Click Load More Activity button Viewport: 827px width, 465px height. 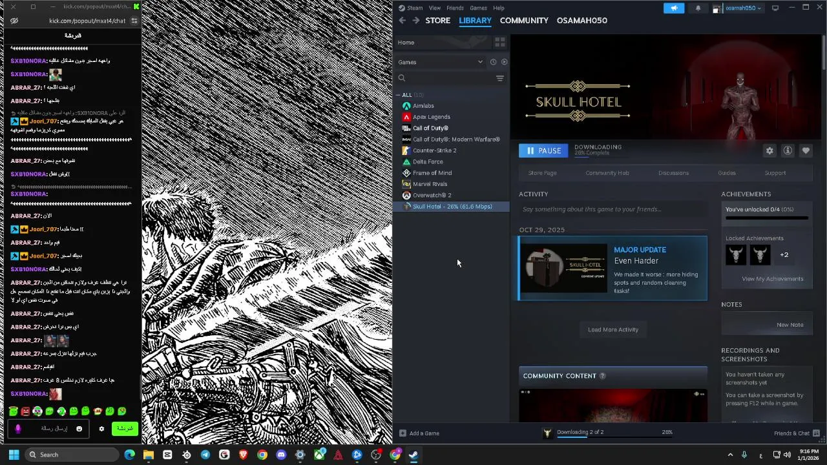click(613, 329)
